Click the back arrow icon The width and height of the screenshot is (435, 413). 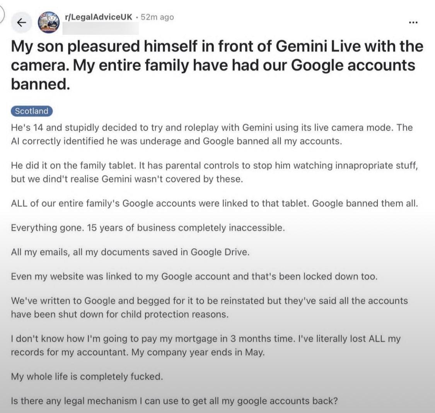tap(22, 23)
